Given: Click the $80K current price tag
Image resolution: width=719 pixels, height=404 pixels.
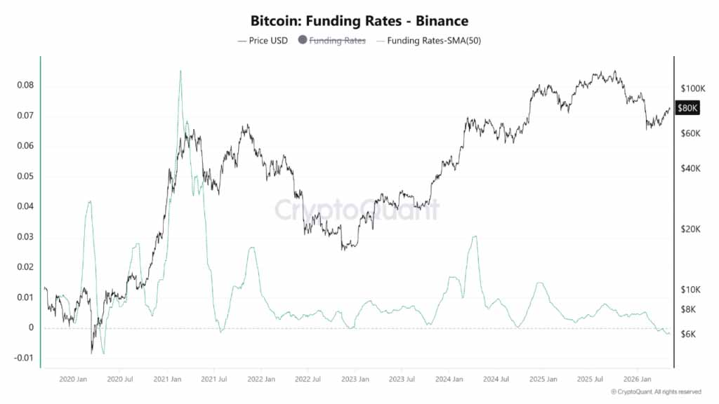Looking at the screenshot, I should pyautogui.click(x=687, y=108).
